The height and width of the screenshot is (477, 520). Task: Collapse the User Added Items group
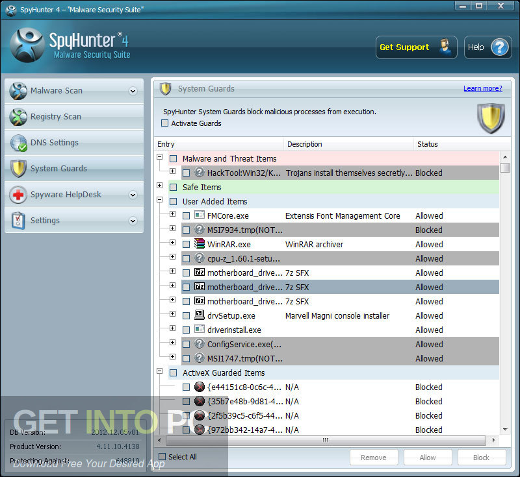pos(159,200)
